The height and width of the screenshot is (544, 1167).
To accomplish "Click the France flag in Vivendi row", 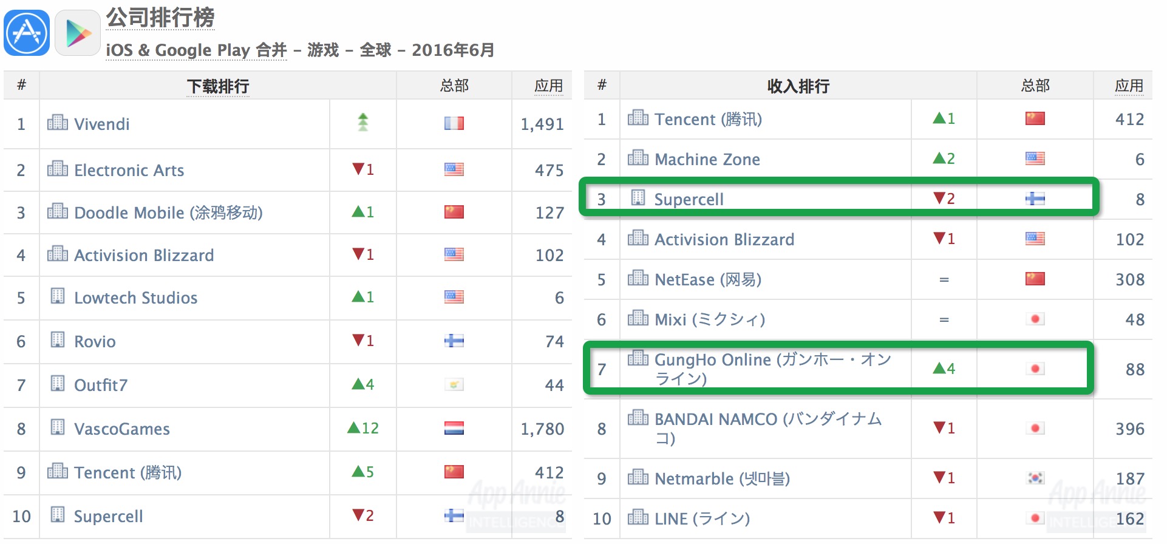I will 454,124.
